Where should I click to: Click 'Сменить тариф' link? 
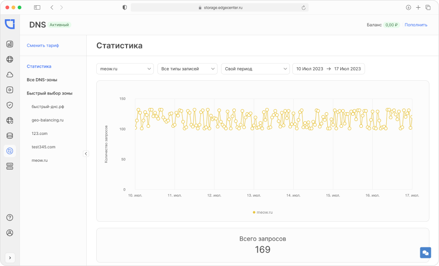(43, 45)
